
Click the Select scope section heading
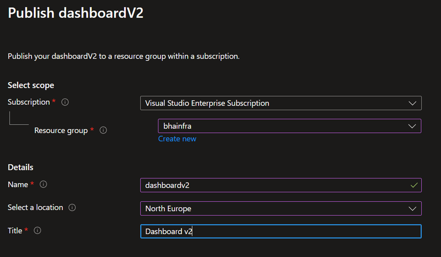tap(31, 85)
